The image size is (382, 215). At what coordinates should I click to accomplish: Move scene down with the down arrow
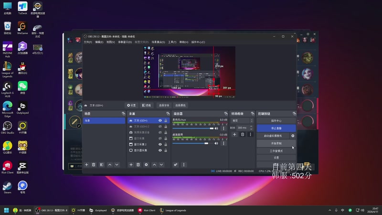click(117, 165)
